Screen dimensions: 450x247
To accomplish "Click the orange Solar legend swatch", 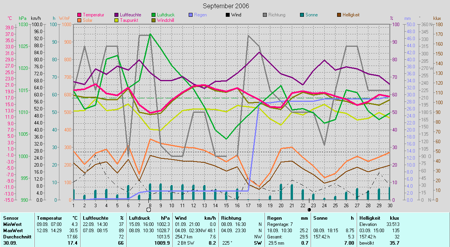I will click(x=80, y=20).
